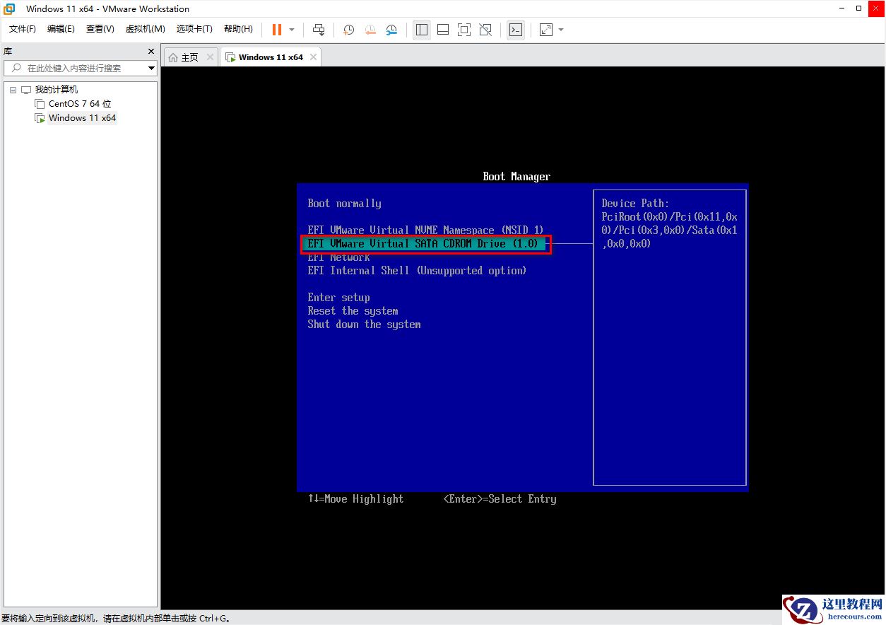Screen dimensions: 886x625
Task: Show the thumbnail bar
Action: (x=443, y=30)
